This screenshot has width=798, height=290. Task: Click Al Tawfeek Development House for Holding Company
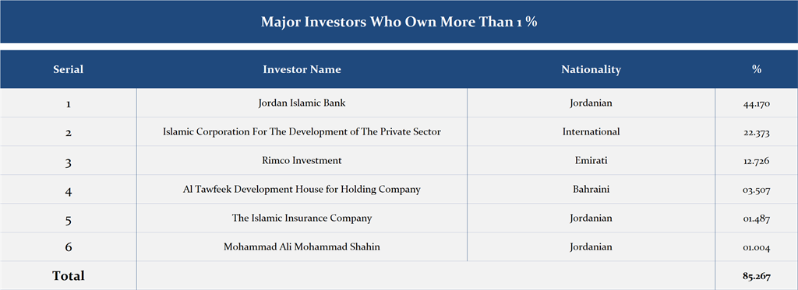(302, 190)
